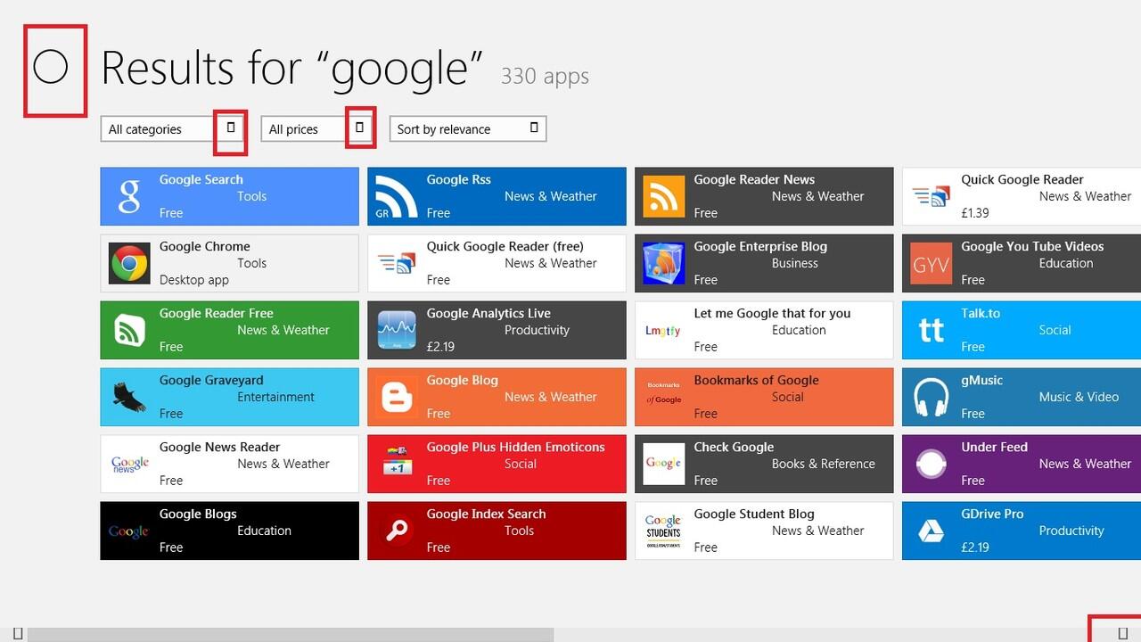Open the Talk.to tt icon
This screenshot has width=1141, height=642.
point(932,330)
